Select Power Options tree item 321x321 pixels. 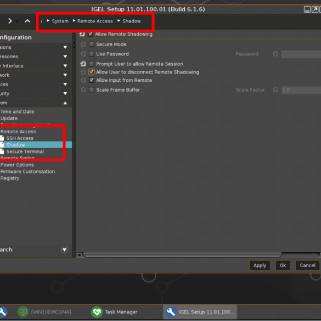tap(17, 165)
